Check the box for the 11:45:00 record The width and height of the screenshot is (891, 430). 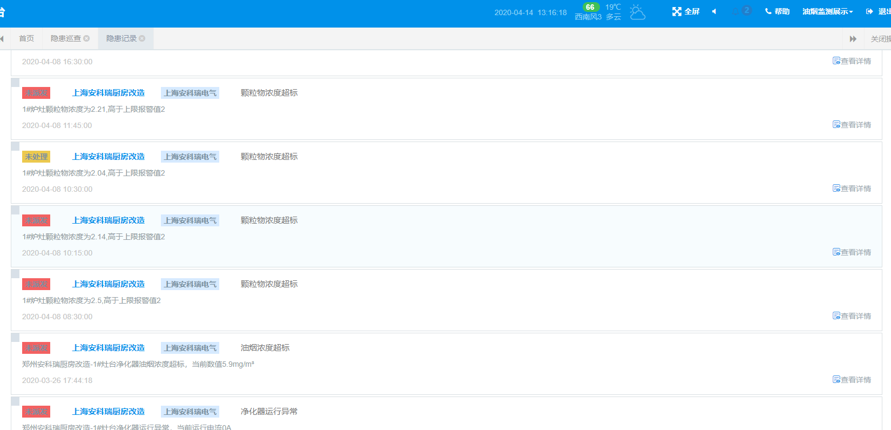(15, 83)
